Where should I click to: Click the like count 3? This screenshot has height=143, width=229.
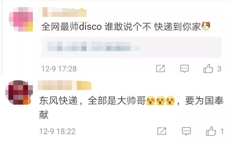pyautogui.click(x=219, y=69)
